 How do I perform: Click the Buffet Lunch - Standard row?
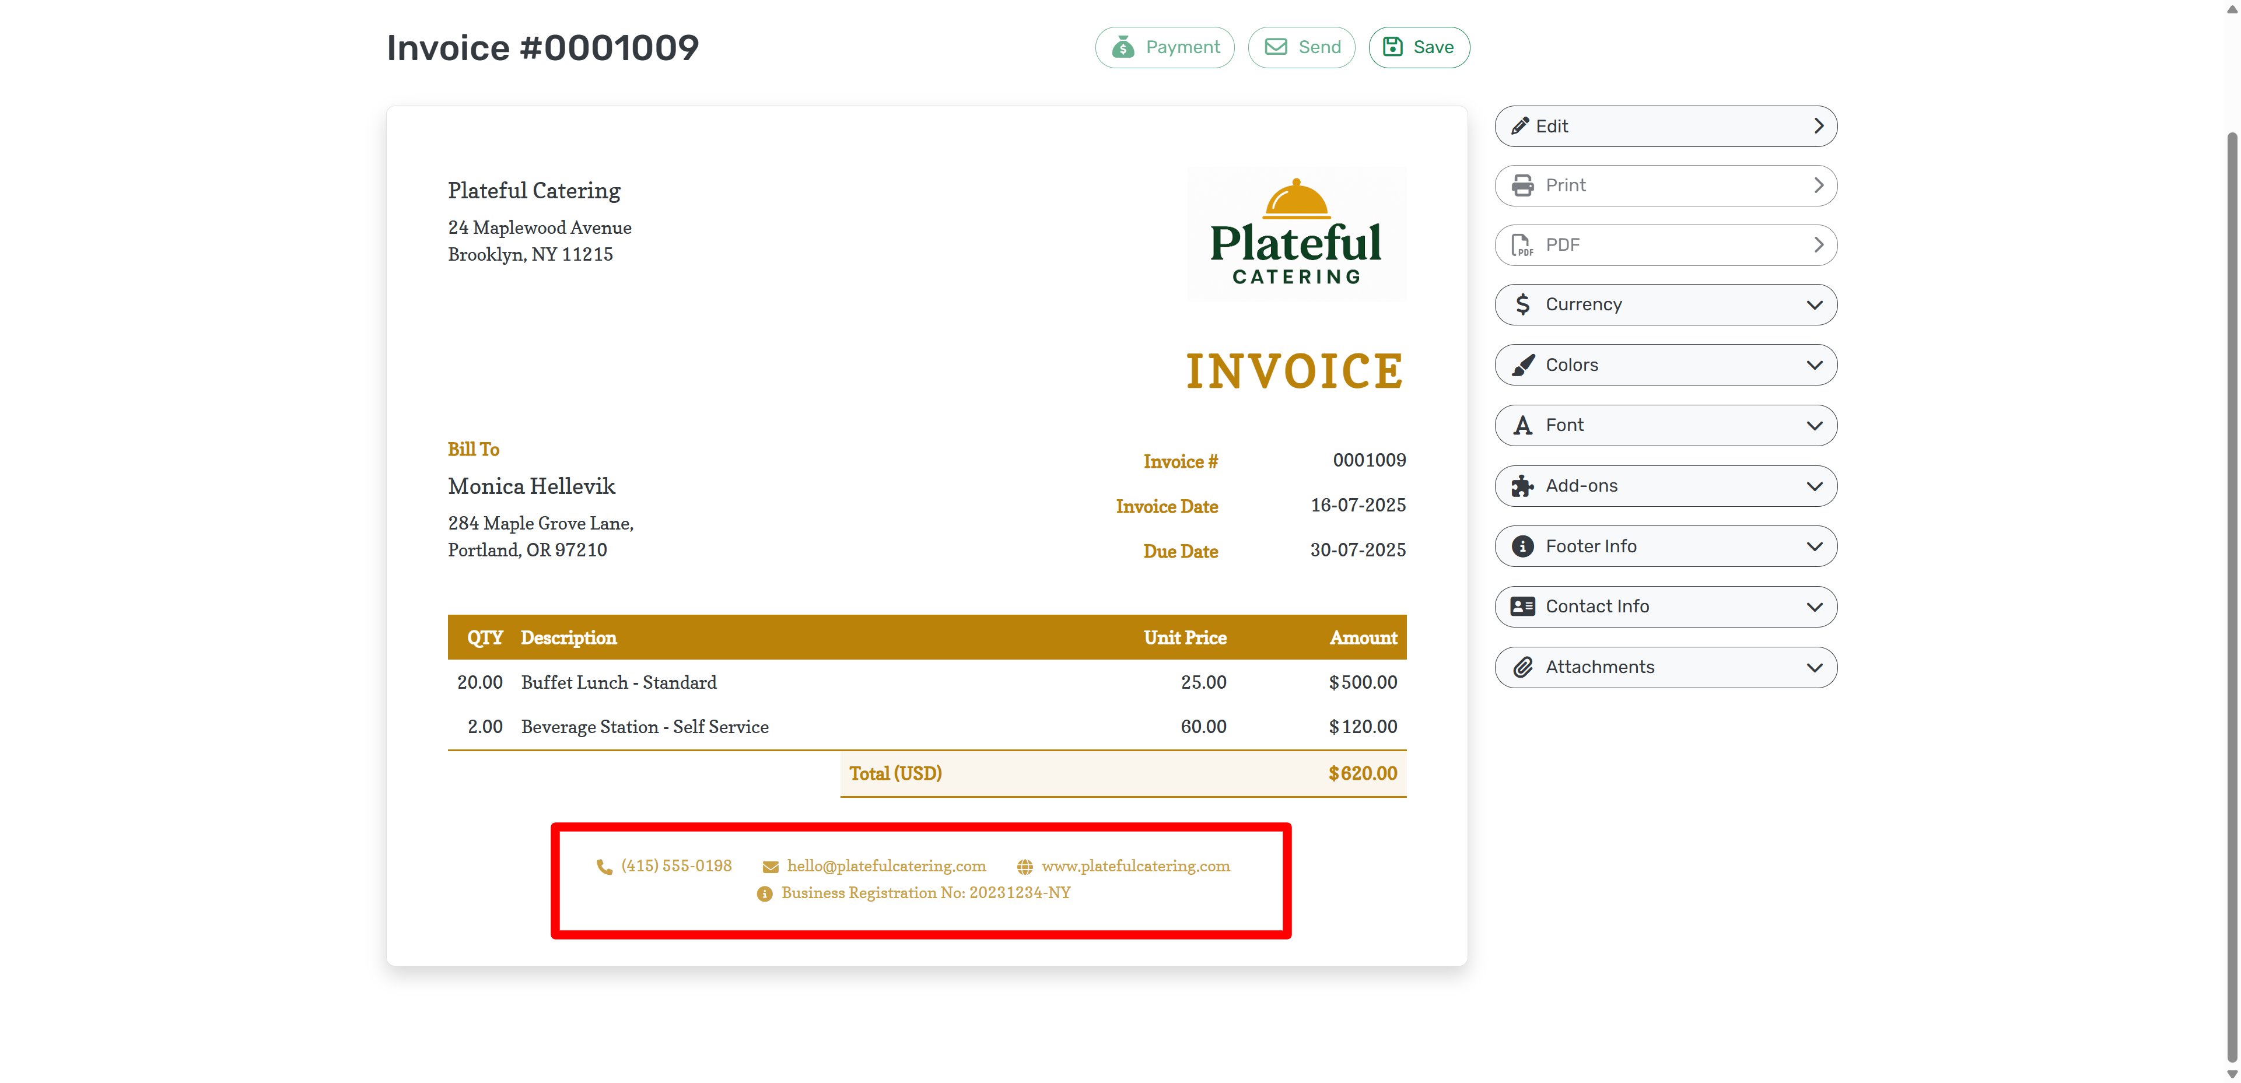(926, 683)
